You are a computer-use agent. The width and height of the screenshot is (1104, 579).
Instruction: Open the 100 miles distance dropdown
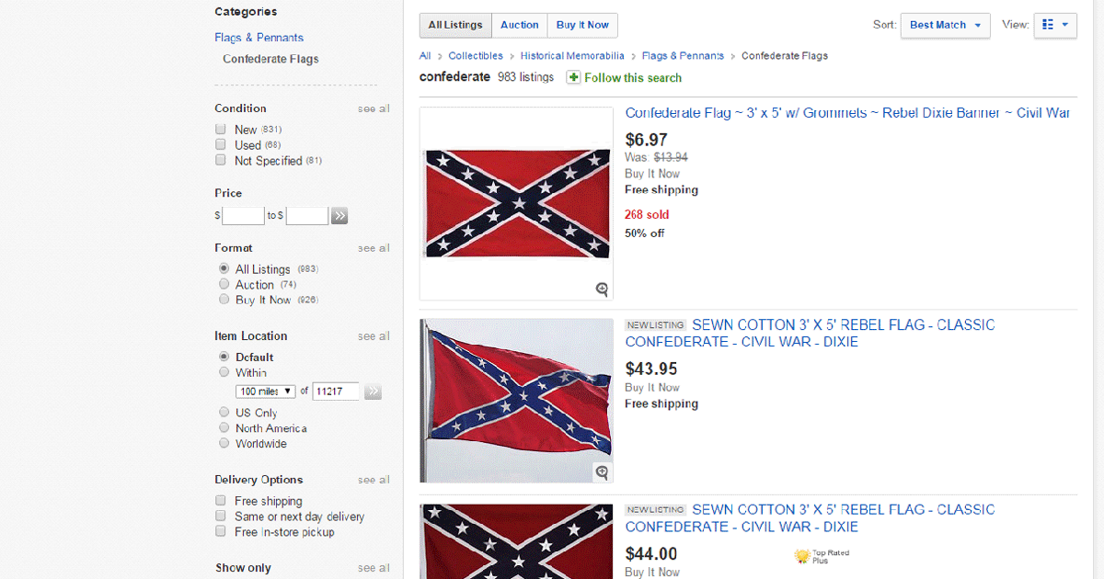[265, 392]
